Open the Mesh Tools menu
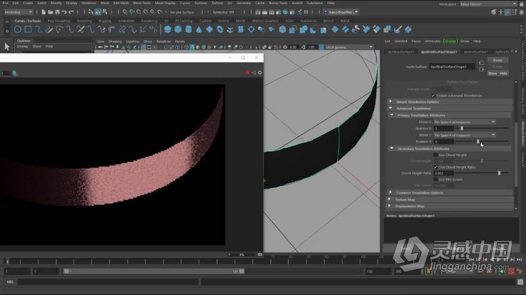This screenshot has height=295, width=526. point(142,3)
